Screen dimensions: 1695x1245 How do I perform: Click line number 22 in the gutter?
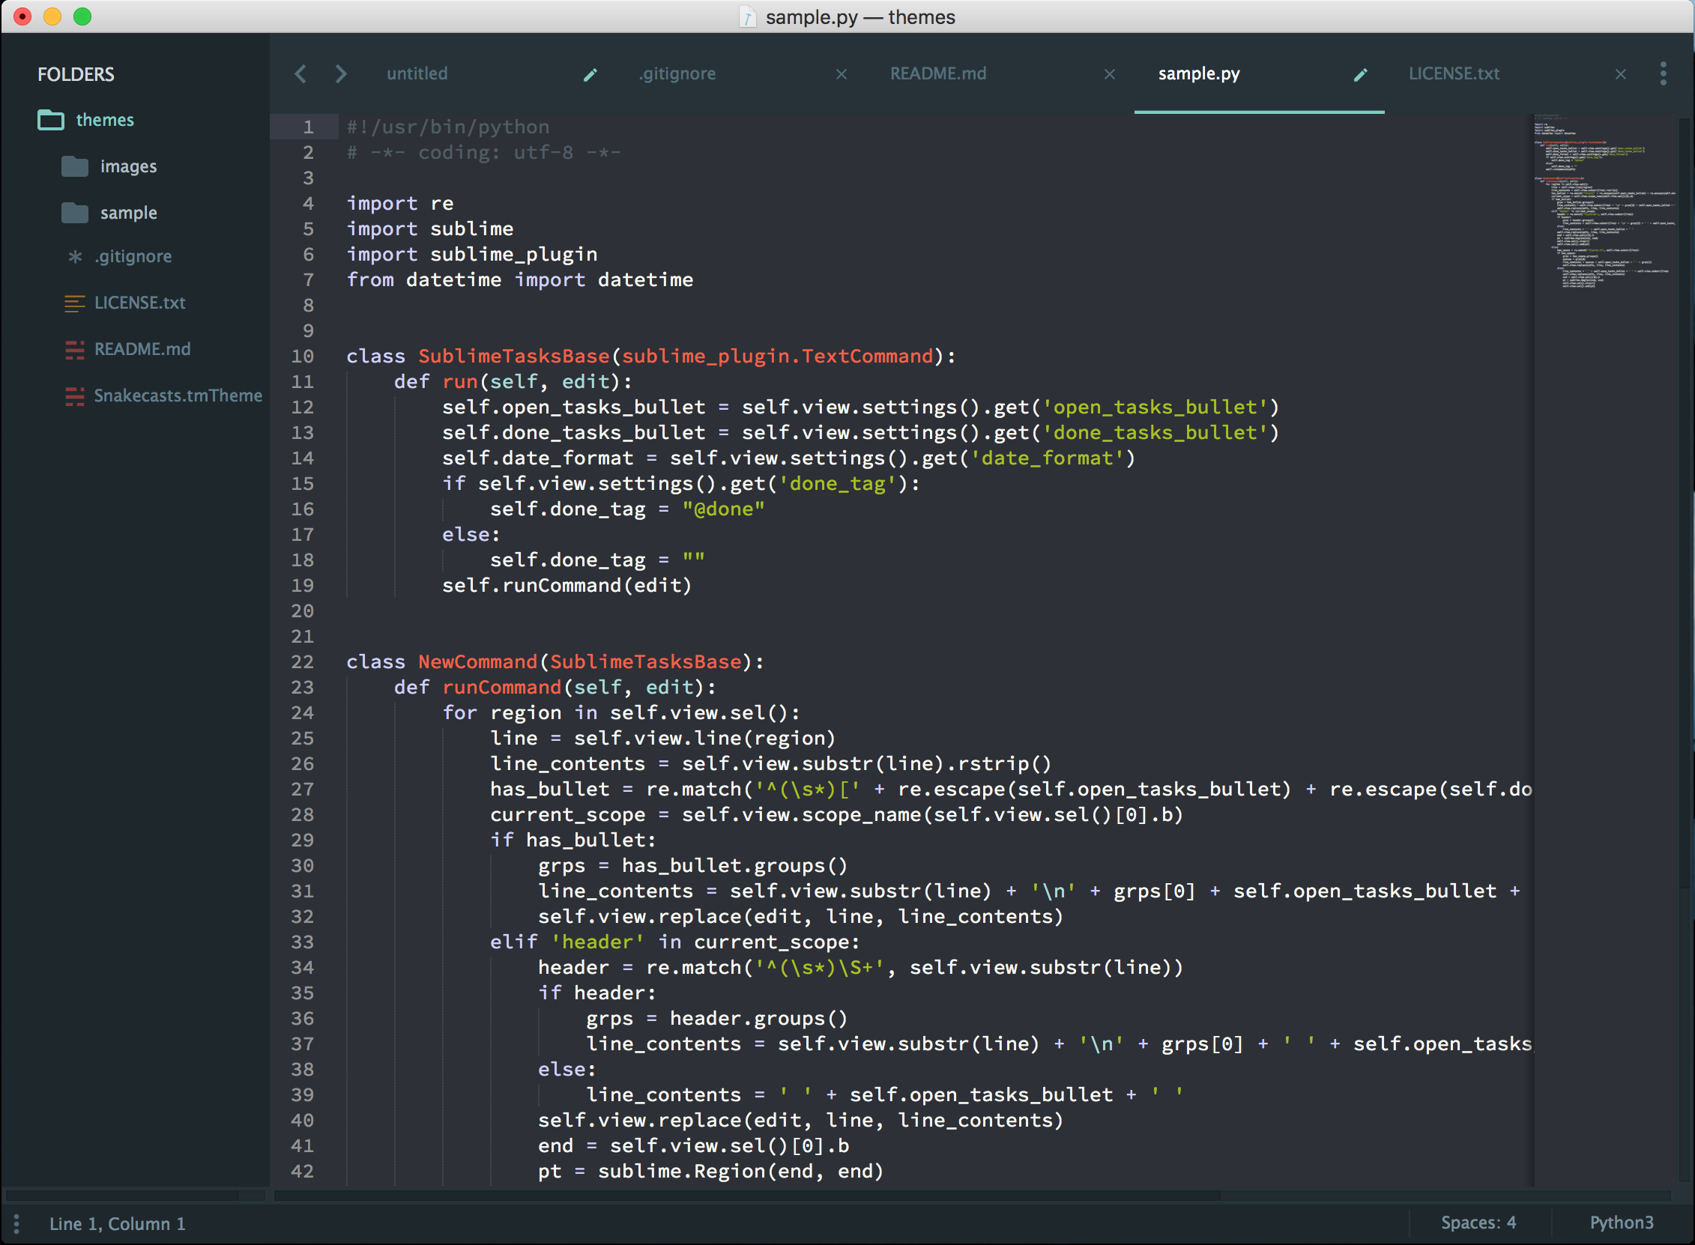coord(302,662)
